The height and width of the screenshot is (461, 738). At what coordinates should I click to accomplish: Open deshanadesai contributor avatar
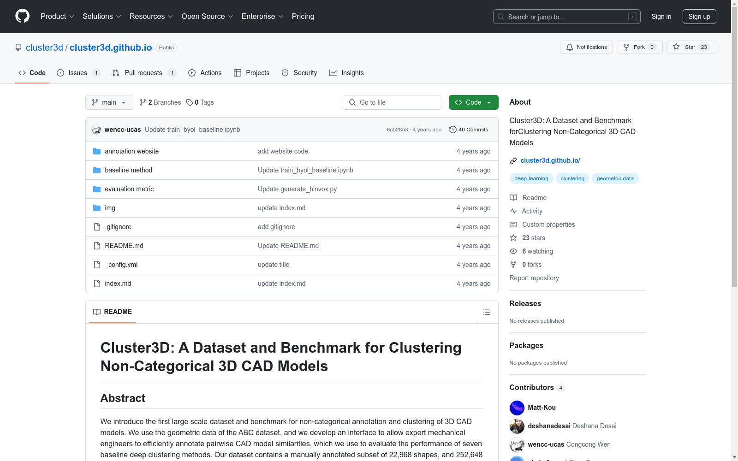click(x=517, y=426)
